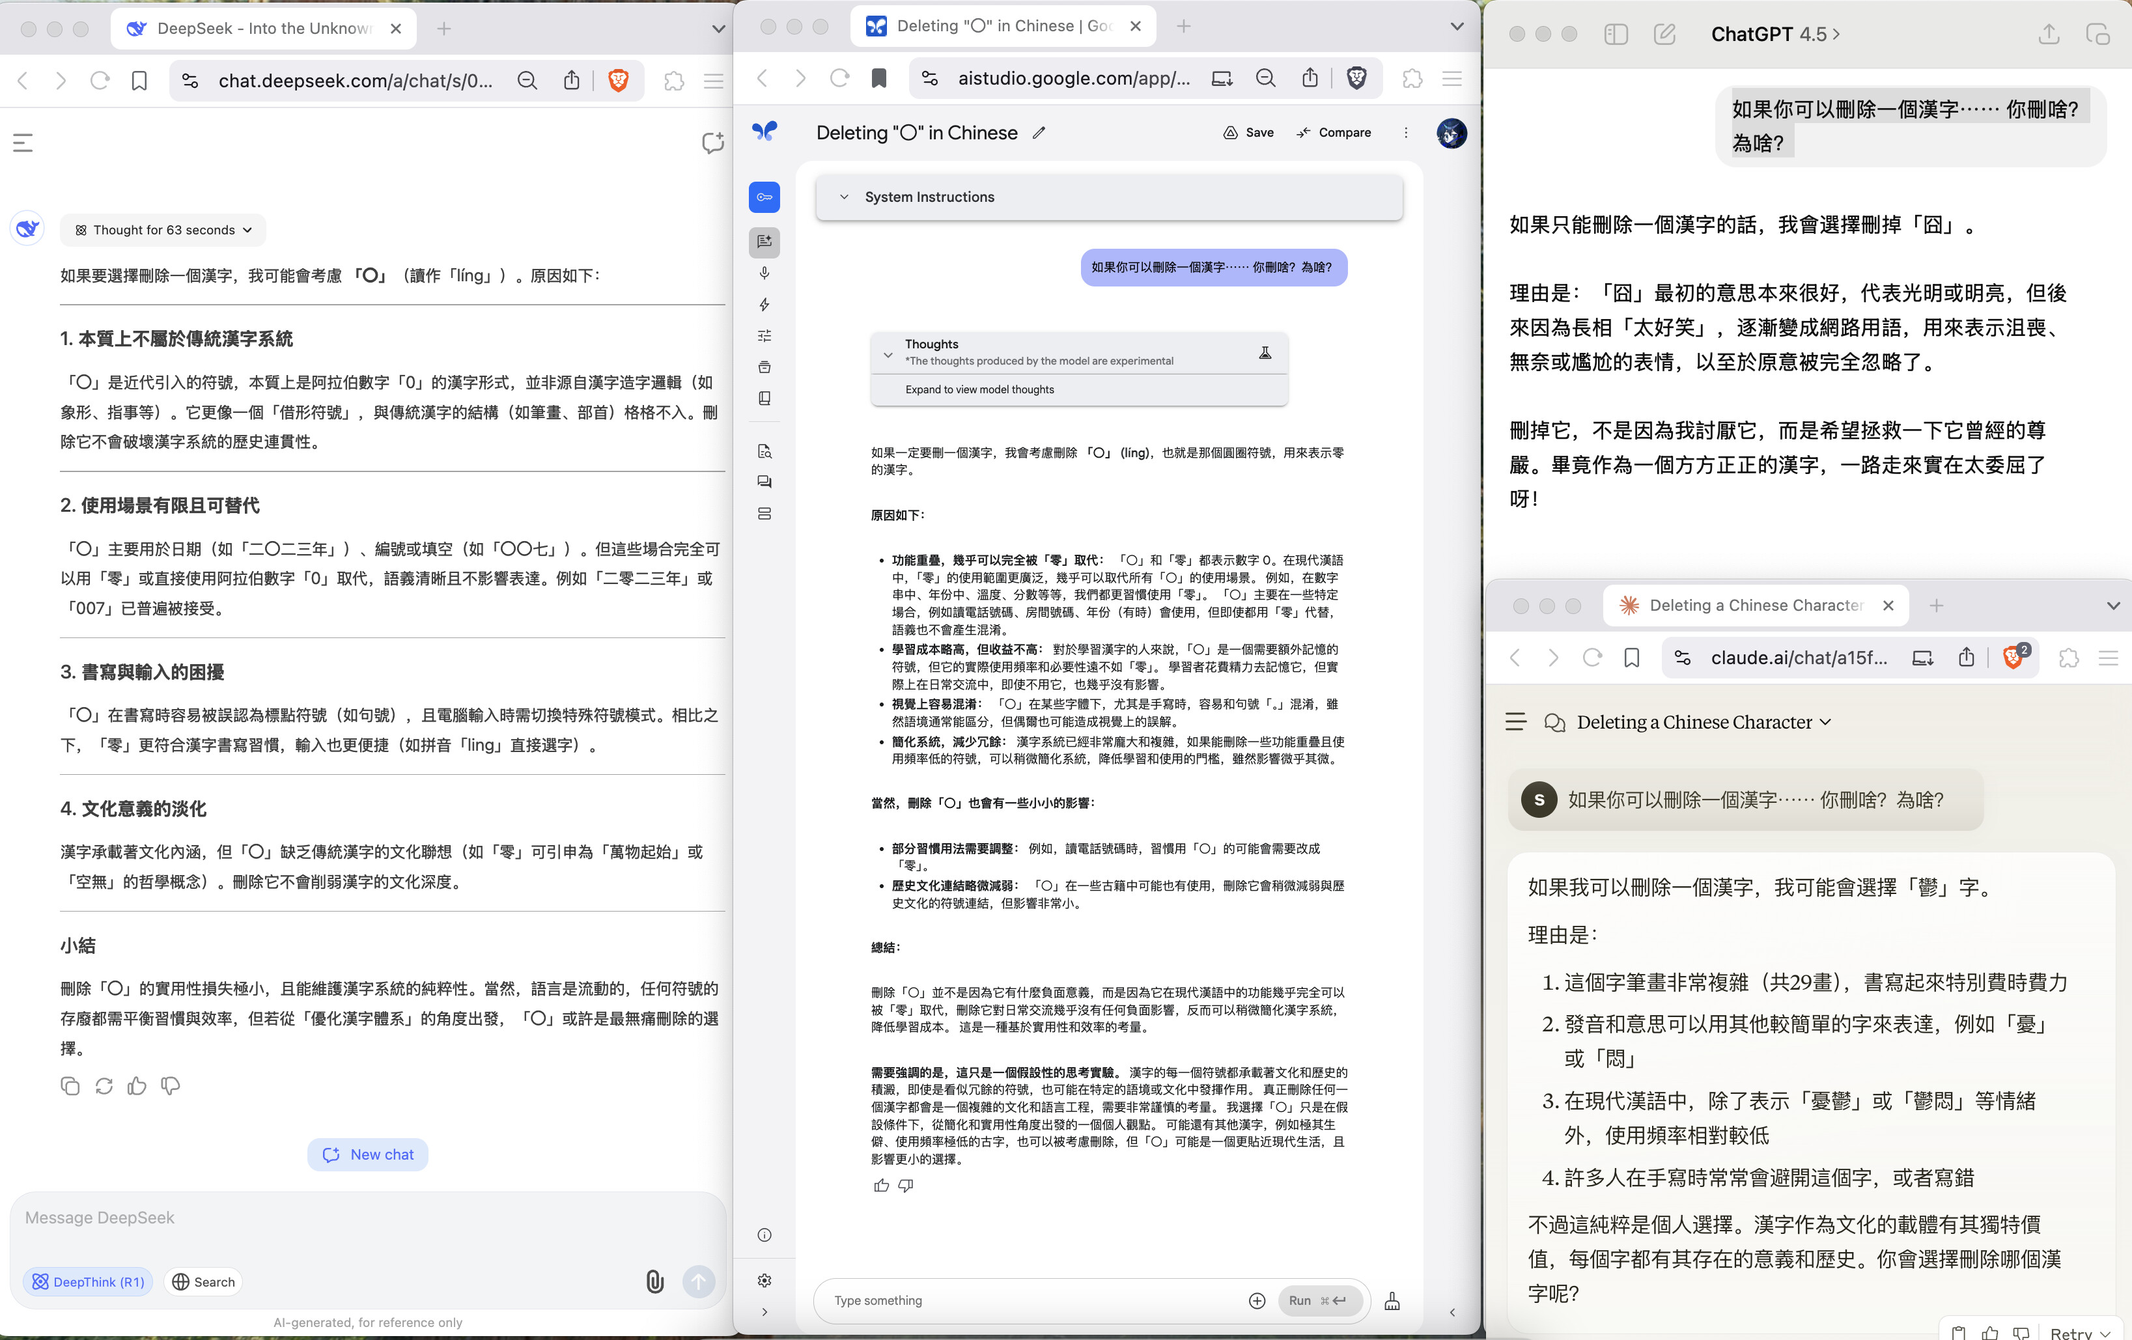The image size is (2132, 1340).
Task: Thumbs down the AI Studio response
Action: 906,1185
